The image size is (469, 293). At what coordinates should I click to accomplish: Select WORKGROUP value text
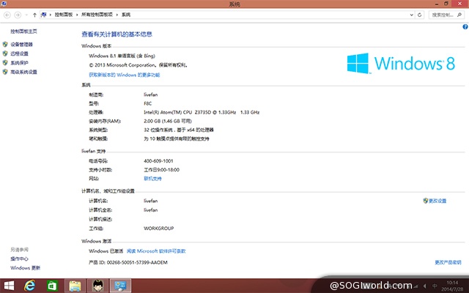click(x=159, y=228)
